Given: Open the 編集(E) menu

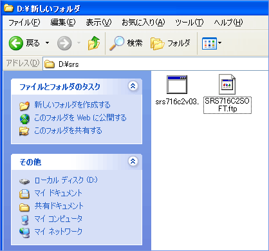Looking at the screenshot, I should [x=63, y=23].
